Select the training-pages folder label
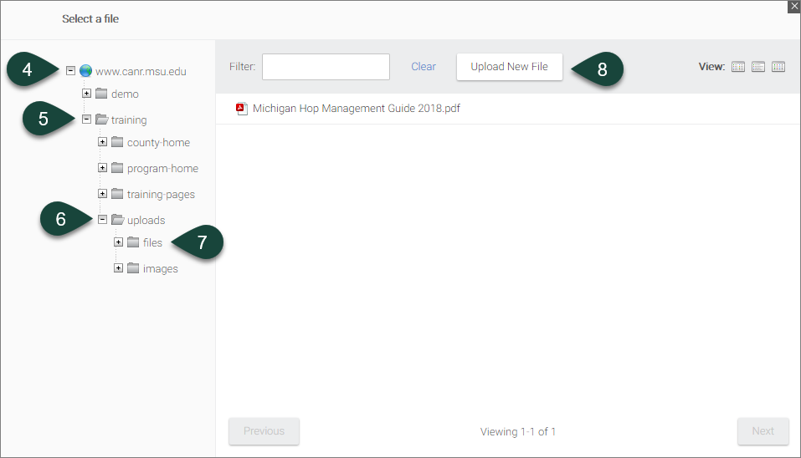 coord(161,194)
